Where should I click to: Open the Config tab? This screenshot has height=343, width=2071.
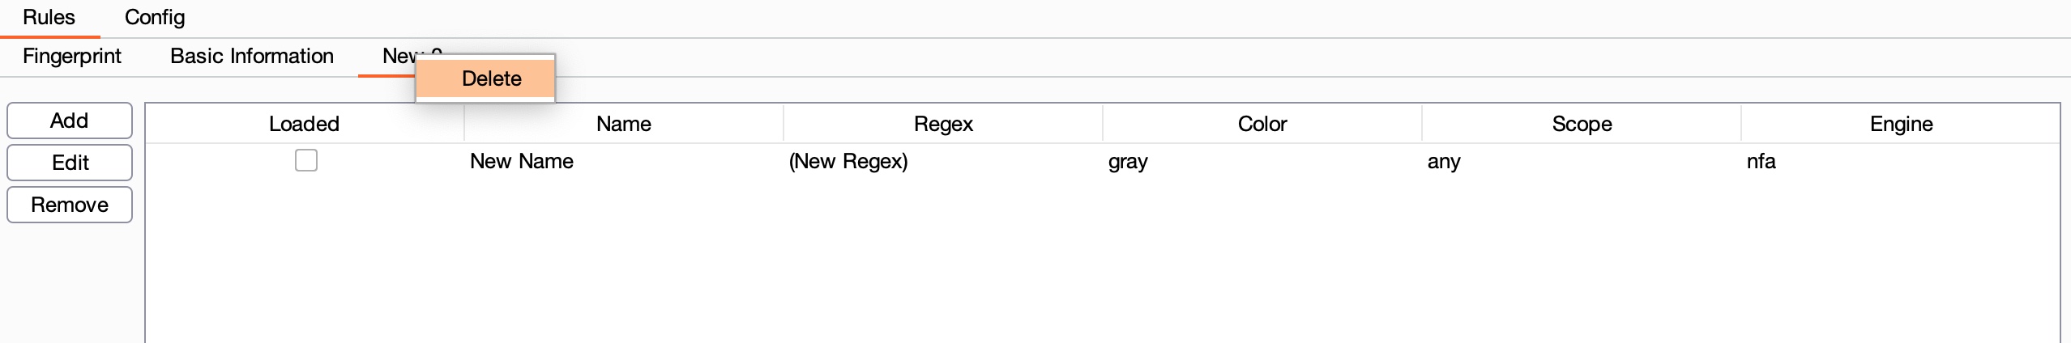155,17
